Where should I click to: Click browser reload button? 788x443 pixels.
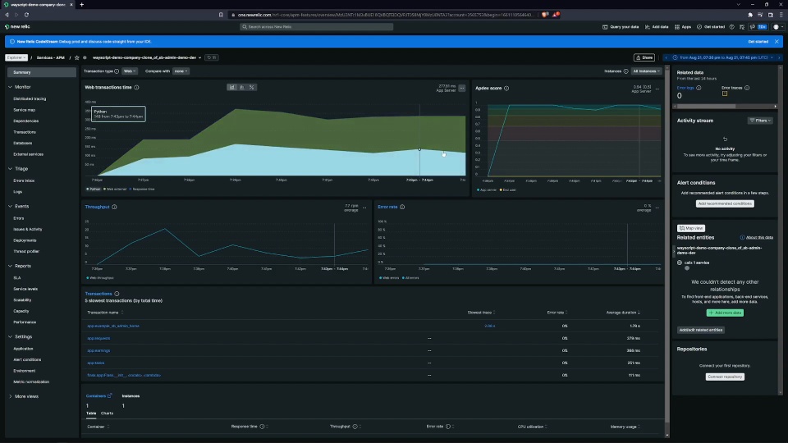pos(26,15)
